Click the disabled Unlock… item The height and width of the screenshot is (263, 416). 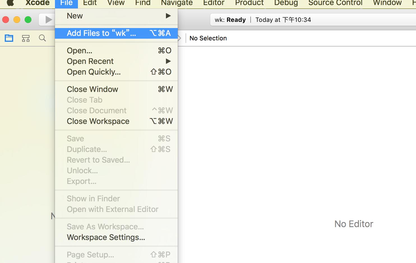point(116,170)
